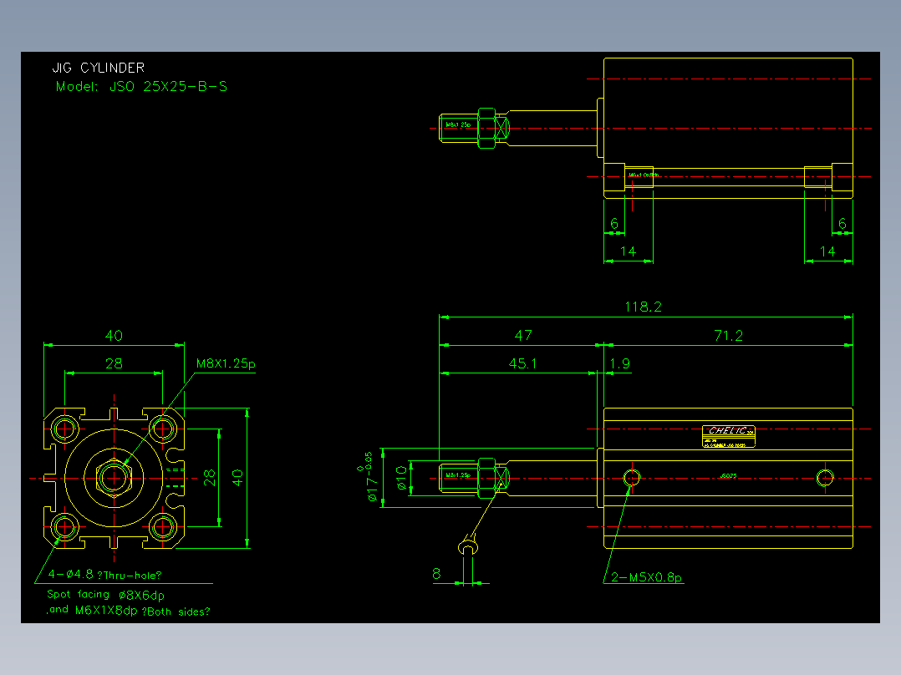Image resolution: width=901 pixels, height=675 pixels.
Task: Select the 45.1 rod length dimension
Action: [522, 363]
